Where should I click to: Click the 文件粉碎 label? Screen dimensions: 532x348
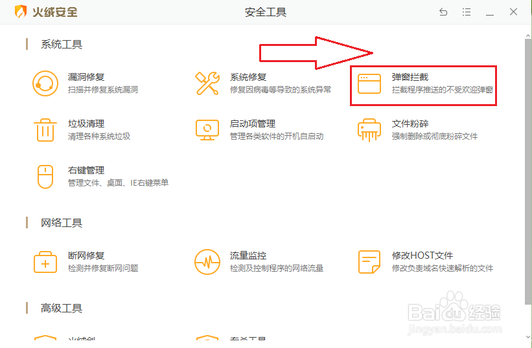click(410, 124)
